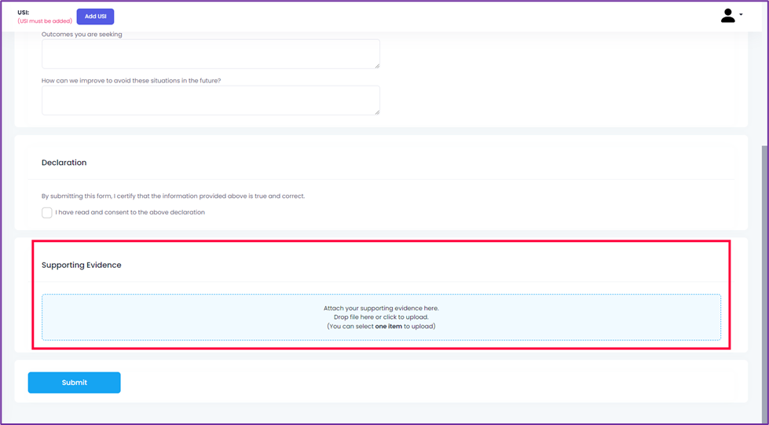Open the user profile icon menu
Image resolution: width=769 pixels, height=425 pixels.
pos(728,16)
